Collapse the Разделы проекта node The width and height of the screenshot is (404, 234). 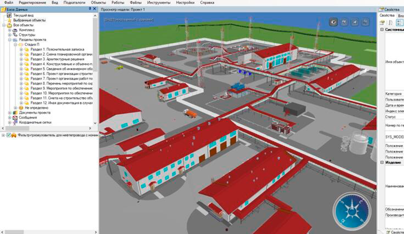pyautogui.click(x=10, y=40)
